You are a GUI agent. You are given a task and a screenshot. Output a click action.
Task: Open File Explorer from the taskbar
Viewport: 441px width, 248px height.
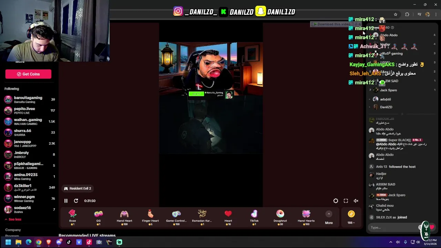point(18,242)
